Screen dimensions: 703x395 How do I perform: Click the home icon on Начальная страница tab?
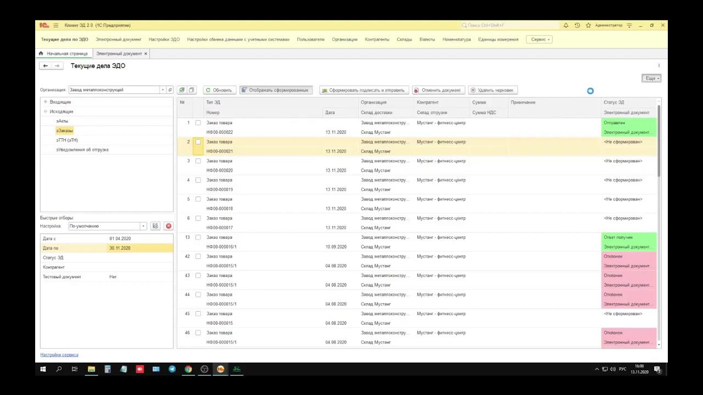pyautogui.click(x=41, y=54)
